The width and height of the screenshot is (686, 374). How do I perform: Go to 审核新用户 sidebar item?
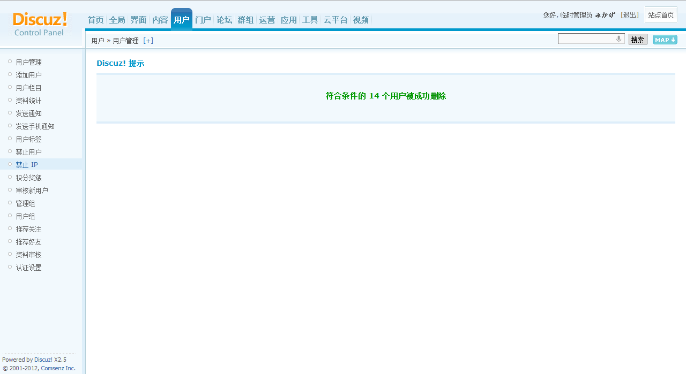32,190
